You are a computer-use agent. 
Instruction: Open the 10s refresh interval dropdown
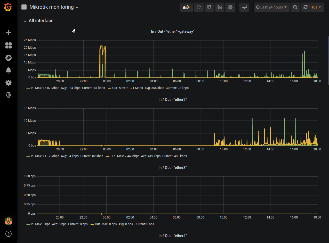coord(316,7)
